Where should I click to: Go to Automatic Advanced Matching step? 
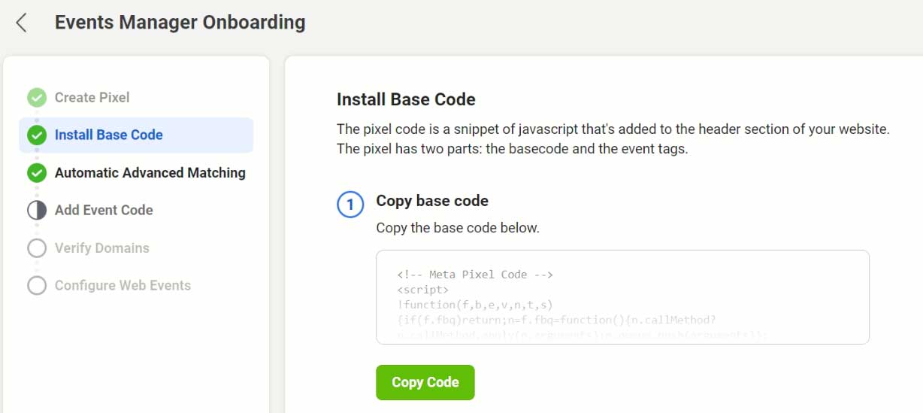click(x=150, y=173)
